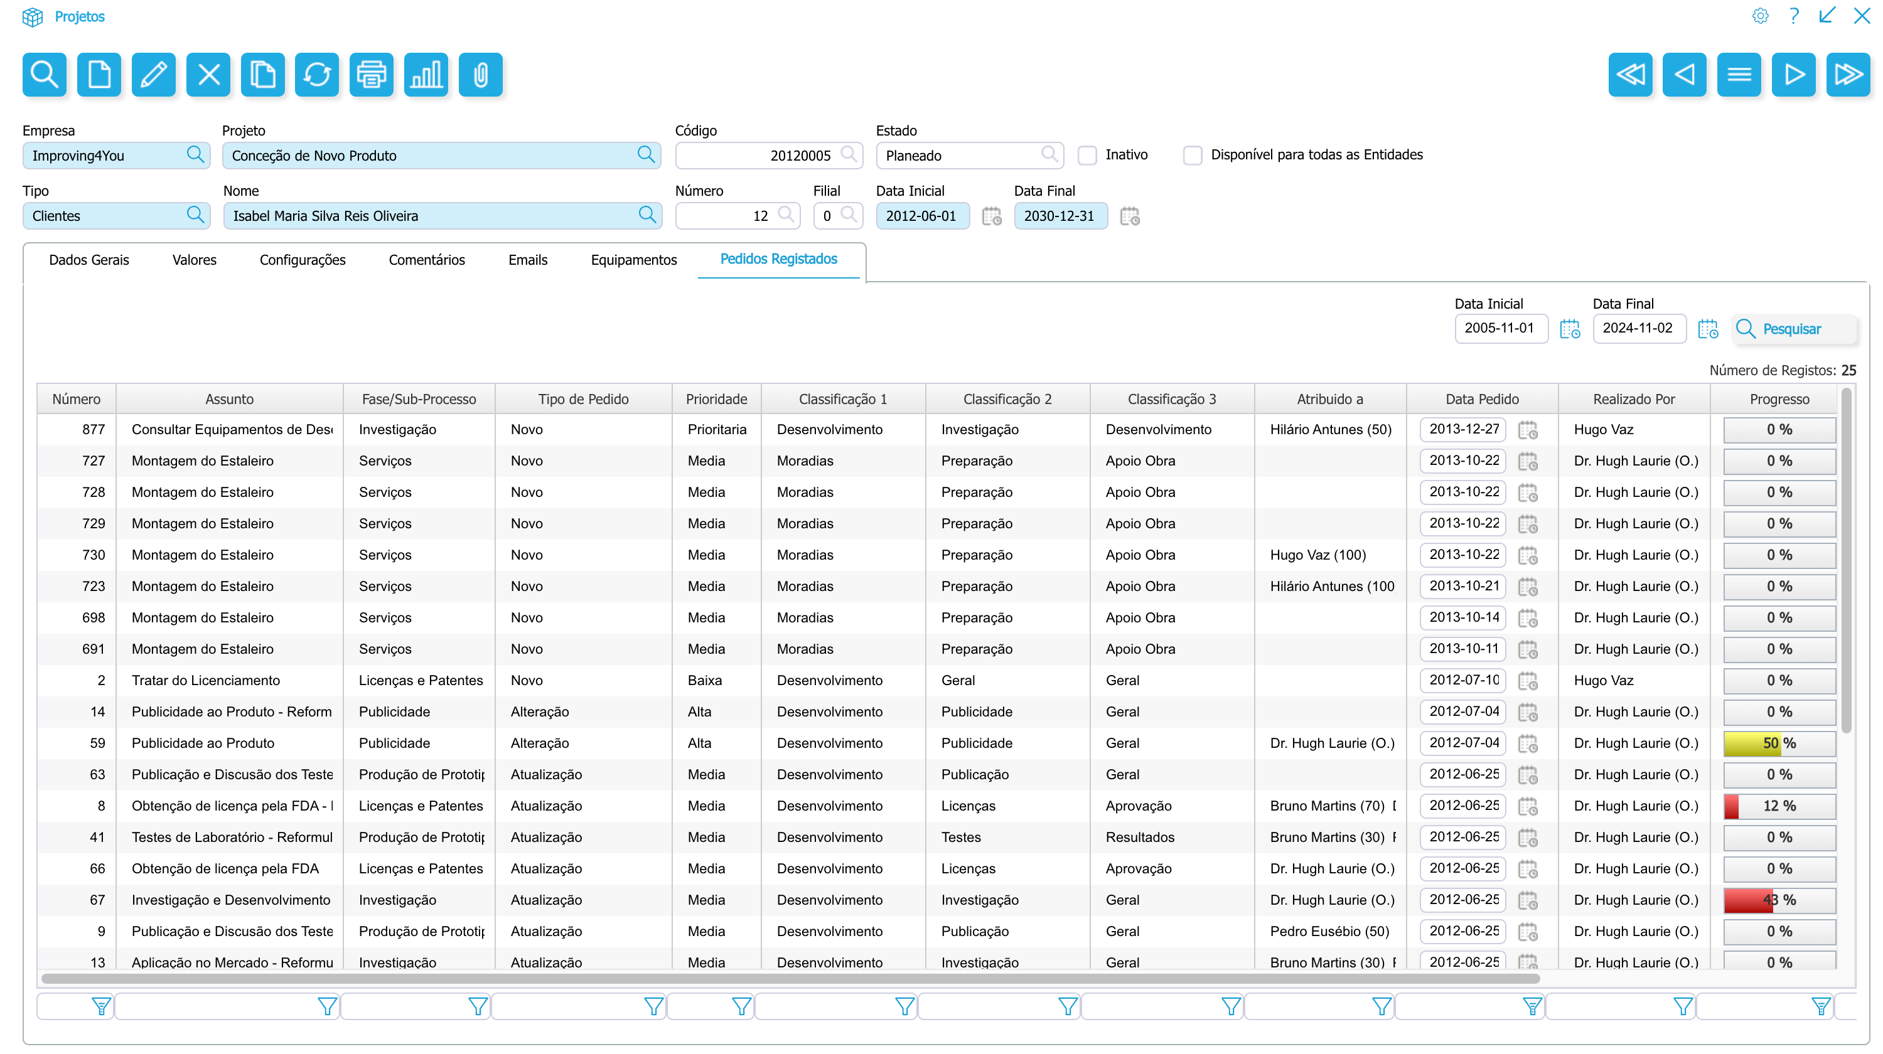Open the bar chart reports icon
1883x1054 pixels.
tap(426, 75)
